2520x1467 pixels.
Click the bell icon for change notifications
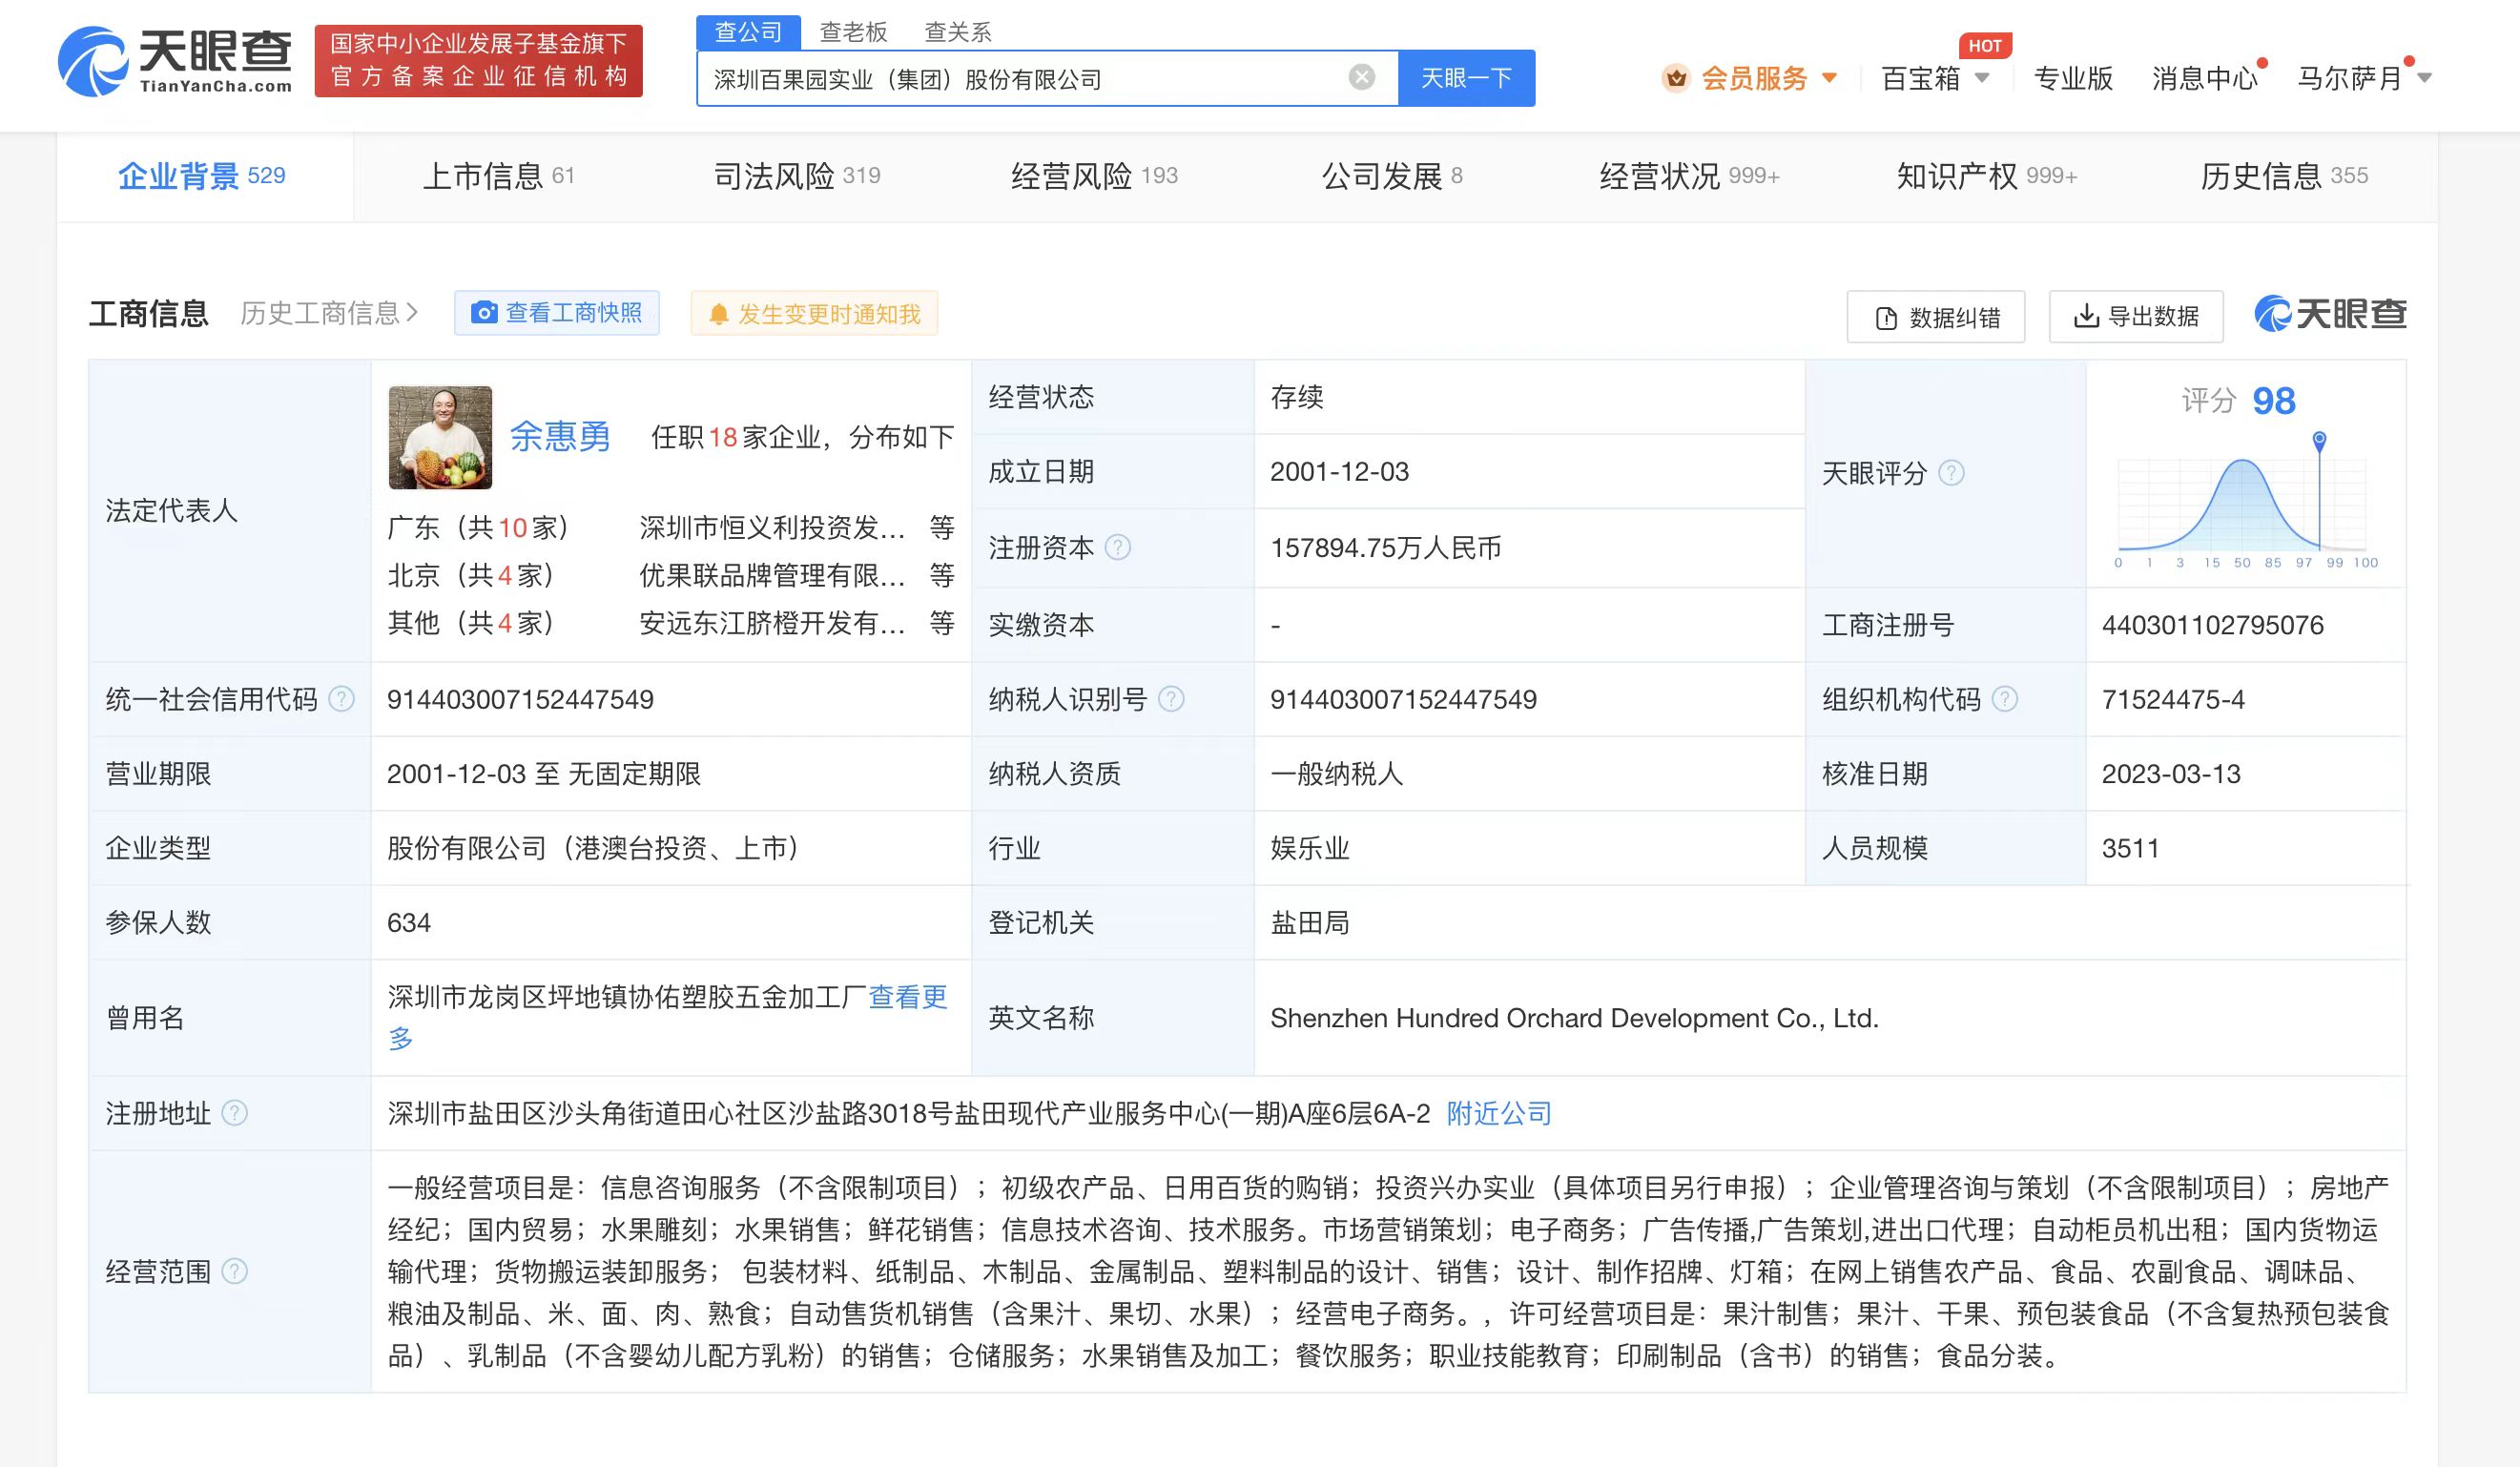pyautogui.click(x=718, y=314)
